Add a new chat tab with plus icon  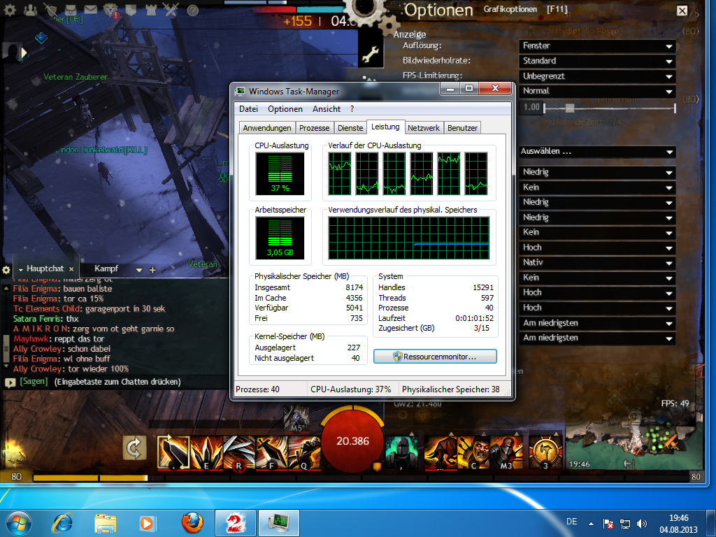click(152, 270)
